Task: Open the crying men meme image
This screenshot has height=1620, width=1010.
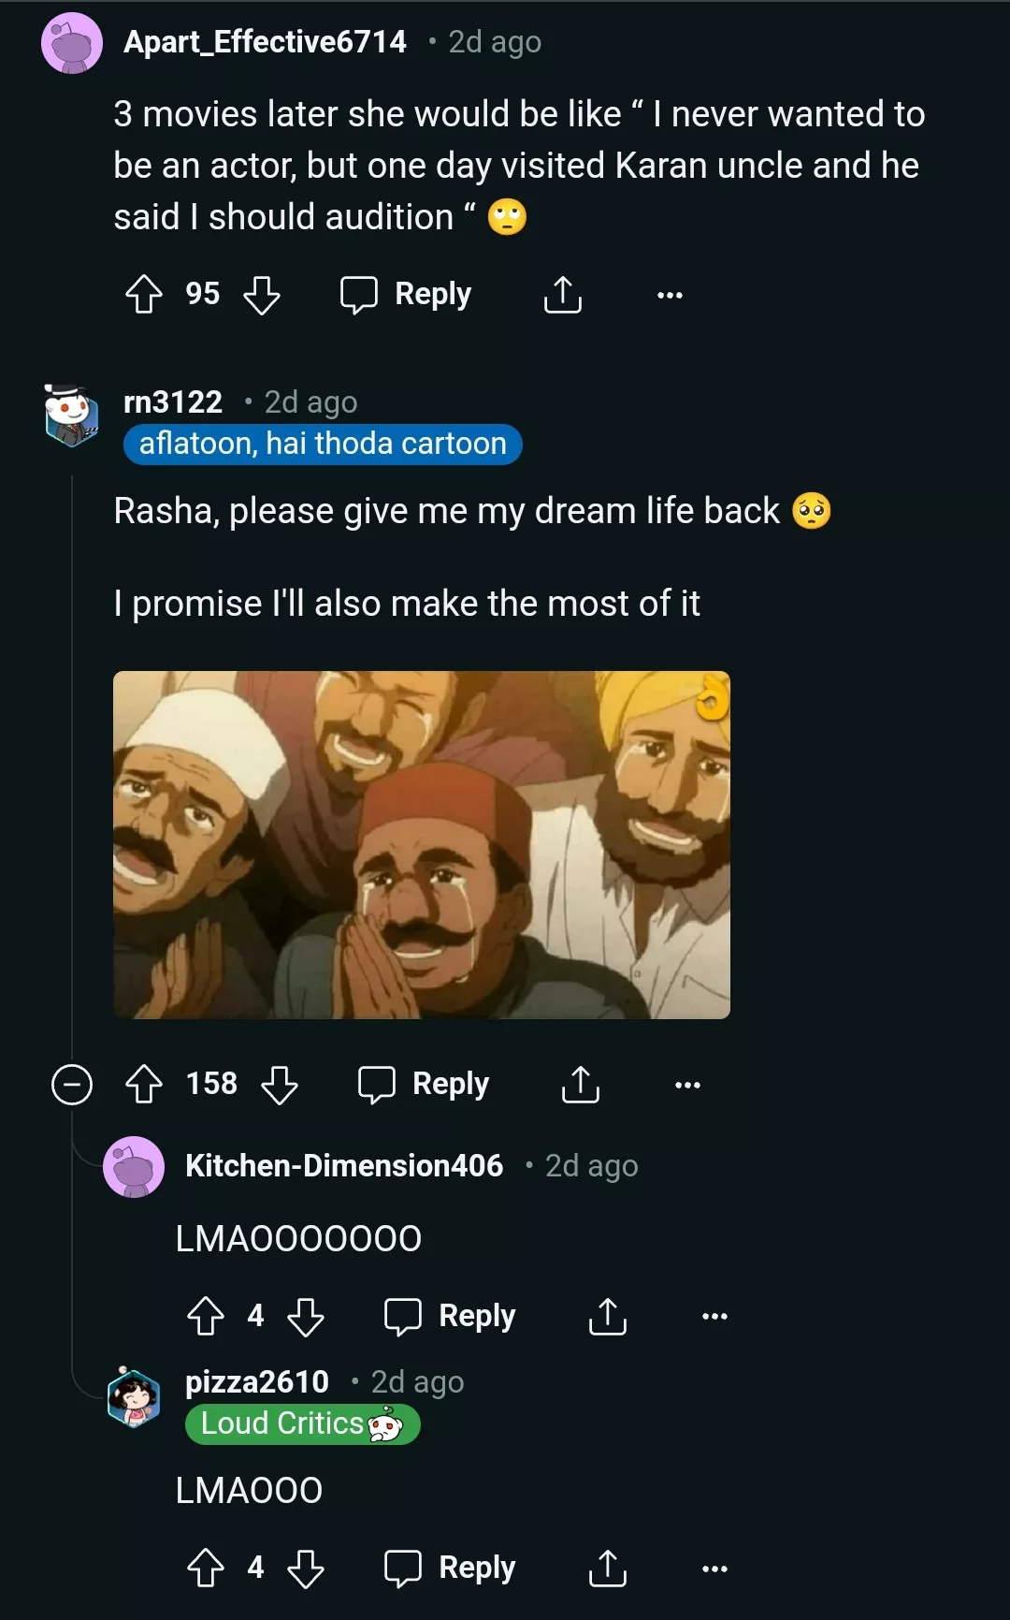Action: pos(421,844)
